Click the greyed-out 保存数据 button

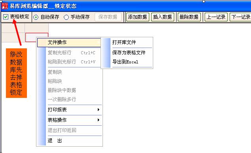coord(108,17)
